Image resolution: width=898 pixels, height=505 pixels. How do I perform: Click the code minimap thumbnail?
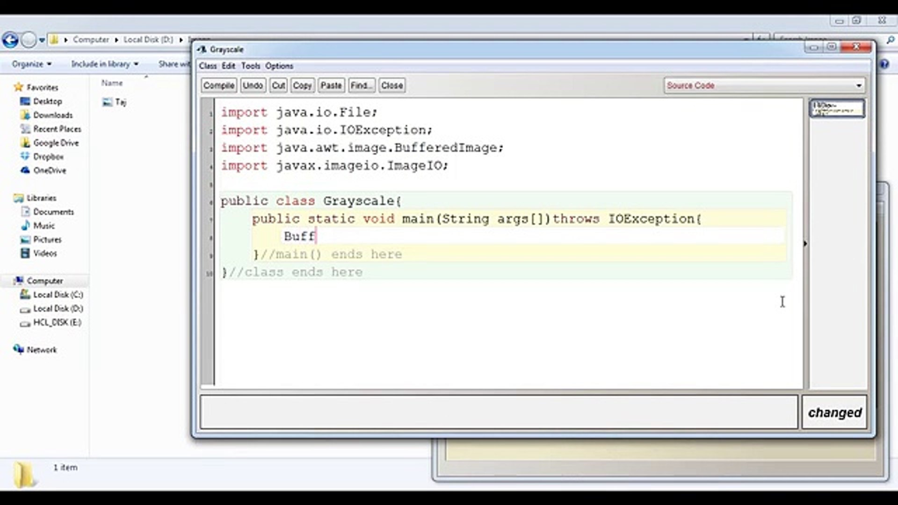tap(837, 108)
